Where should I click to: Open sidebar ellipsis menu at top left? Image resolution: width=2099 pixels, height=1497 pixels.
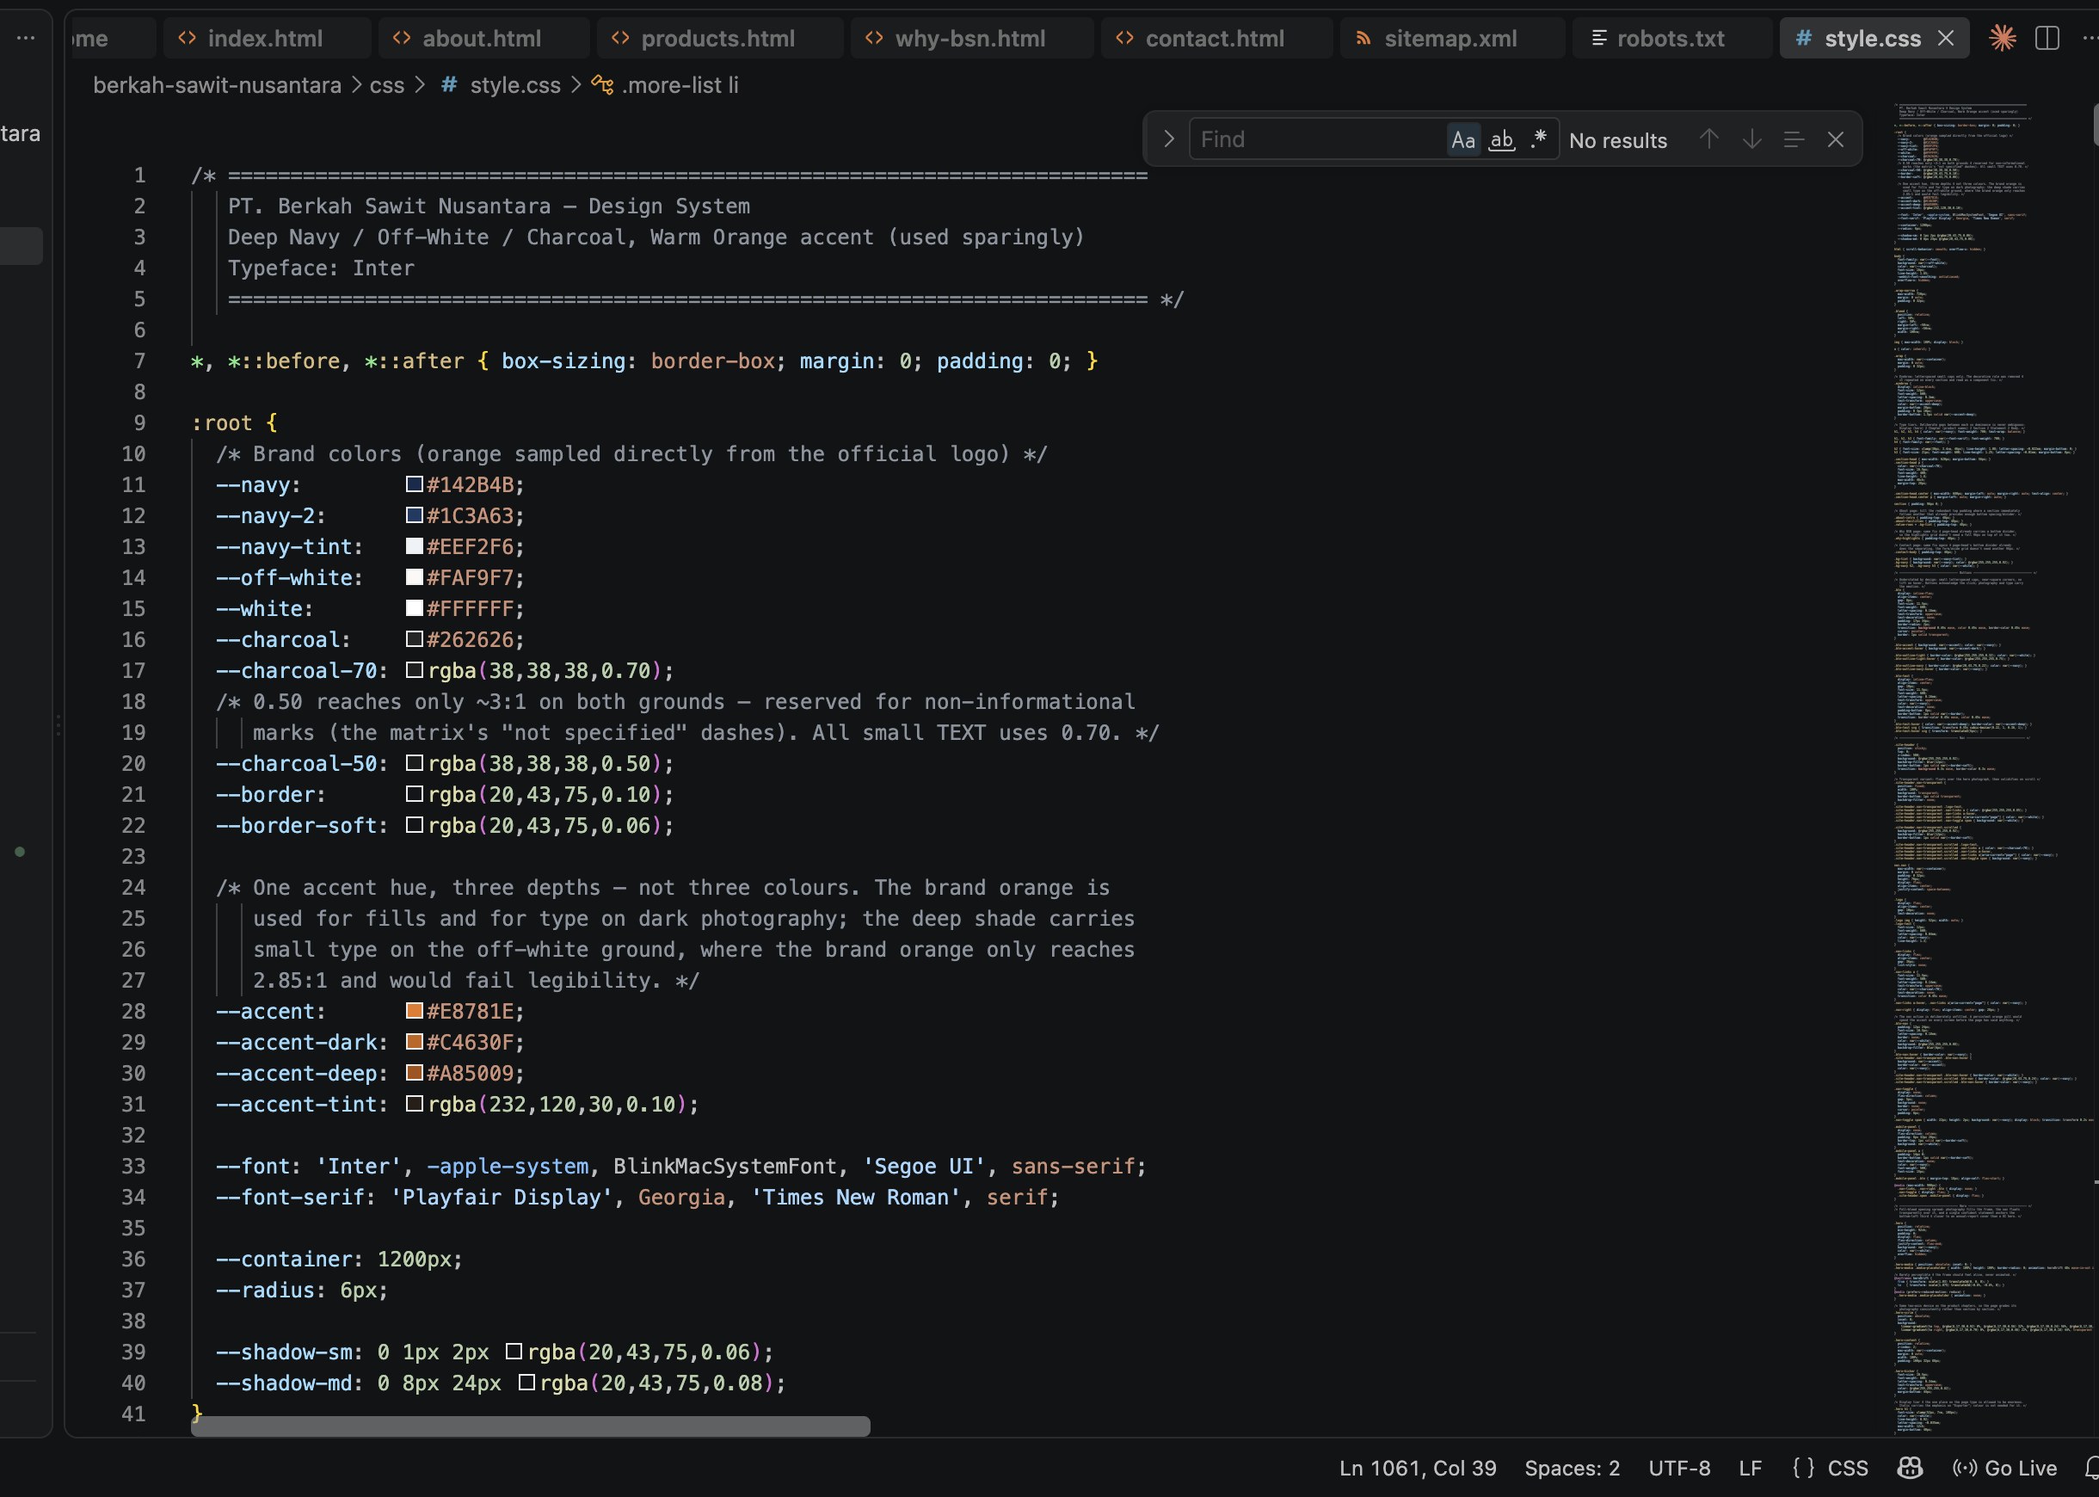click(x=26, y=38)
